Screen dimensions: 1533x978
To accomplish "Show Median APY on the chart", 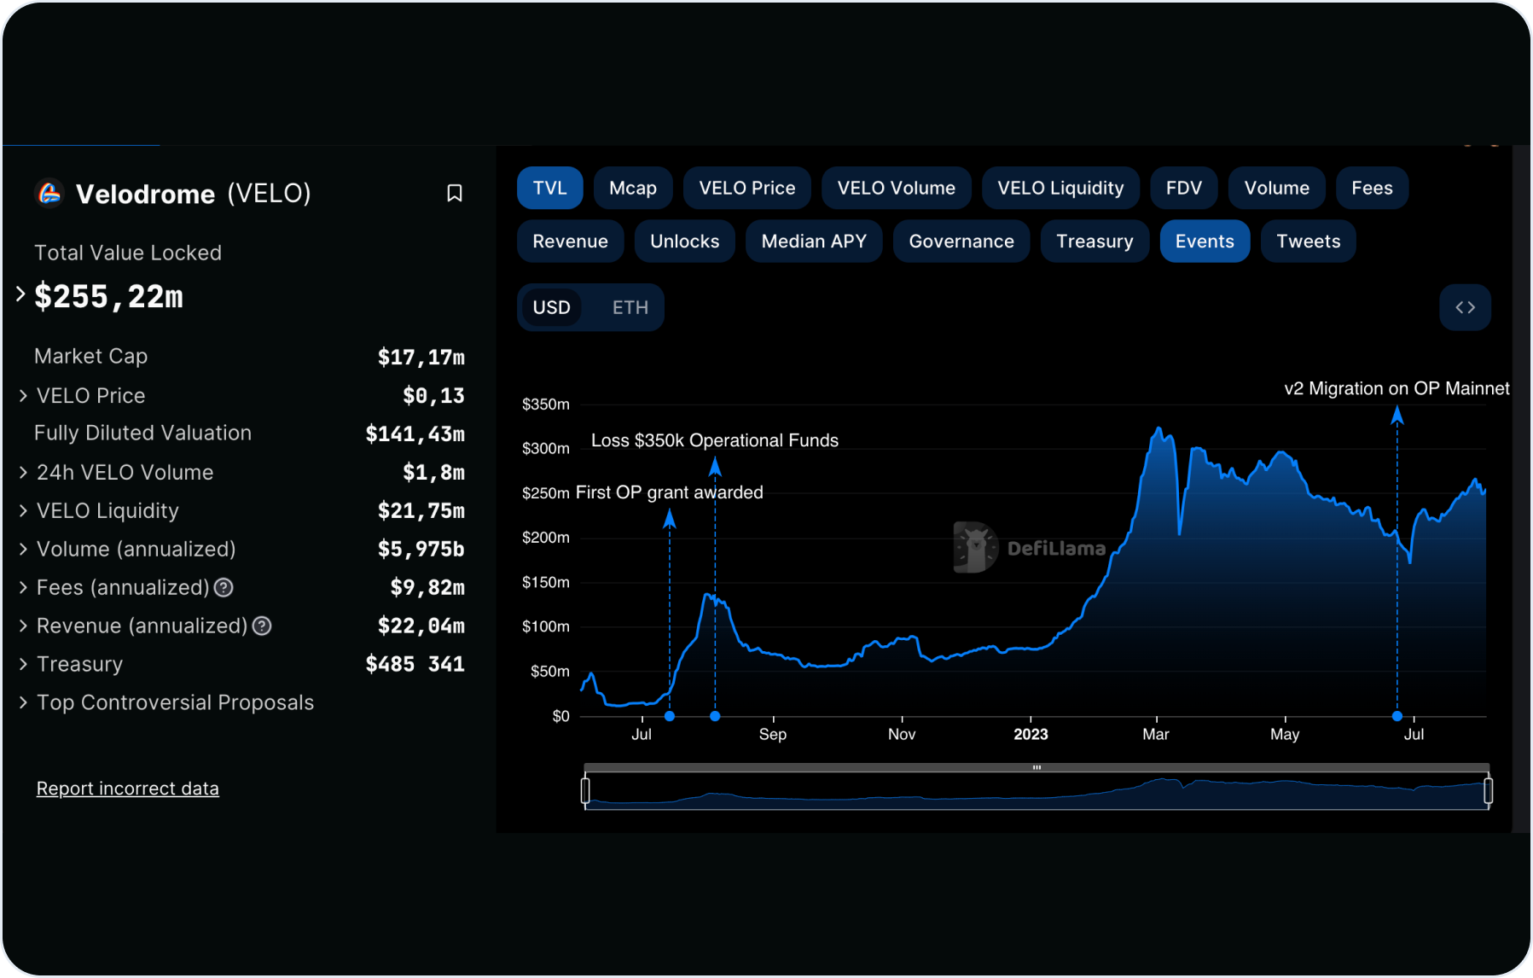I will (x=814, y=242).
